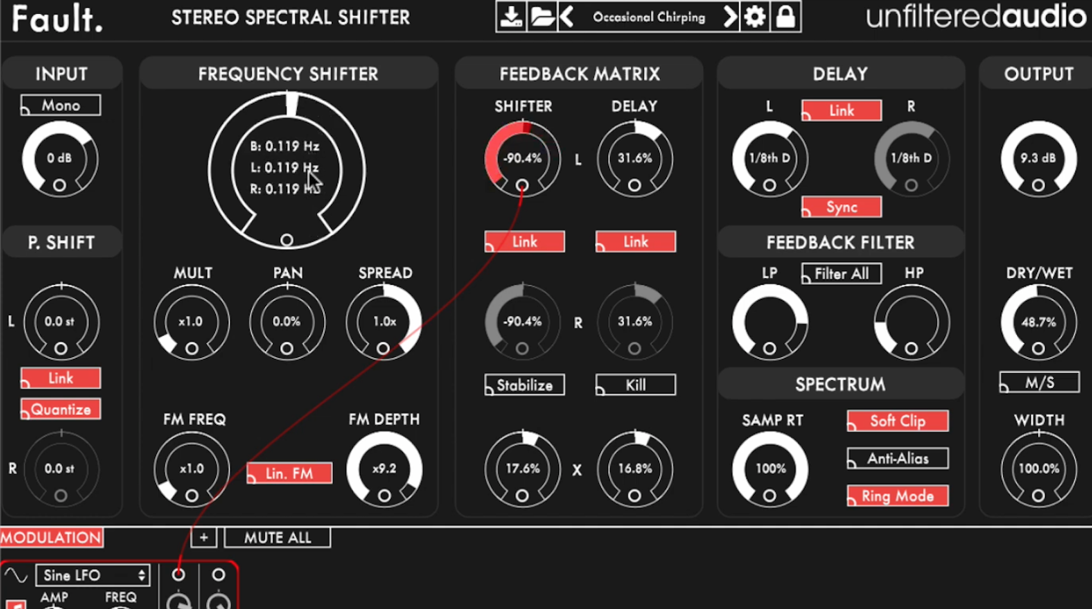Screen dimensions: 1092x609
Task: Click modulation port on Shifter L knob
Action: point(522,186)
